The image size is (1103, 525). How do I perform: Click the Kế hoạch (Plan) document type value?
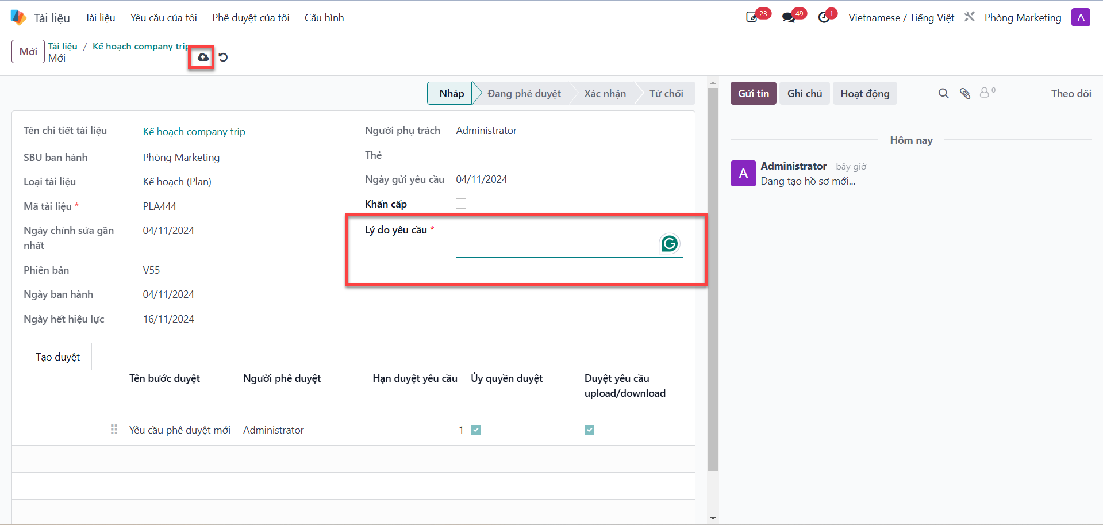pyautogui.click(x=177, y=182)
